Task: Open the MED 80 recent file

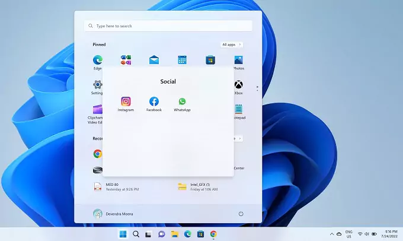Action: 116,186
